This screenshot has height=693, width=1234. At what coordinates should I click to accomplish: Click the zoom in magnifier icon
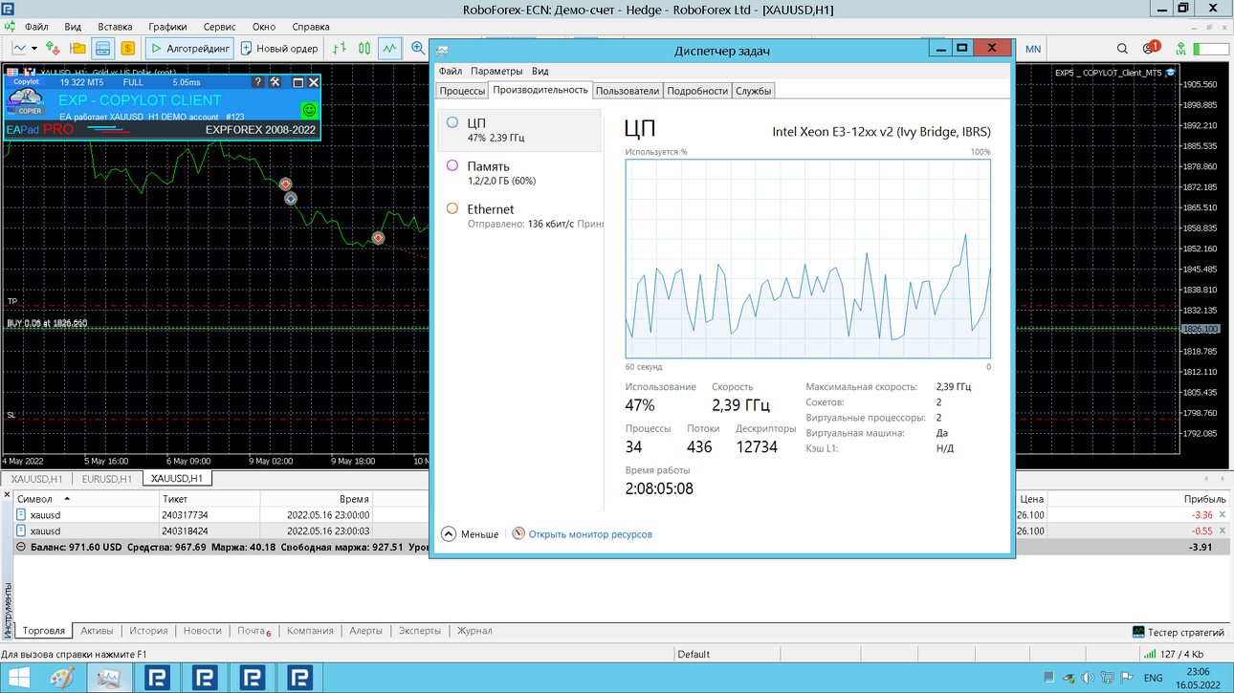[417, 48]
